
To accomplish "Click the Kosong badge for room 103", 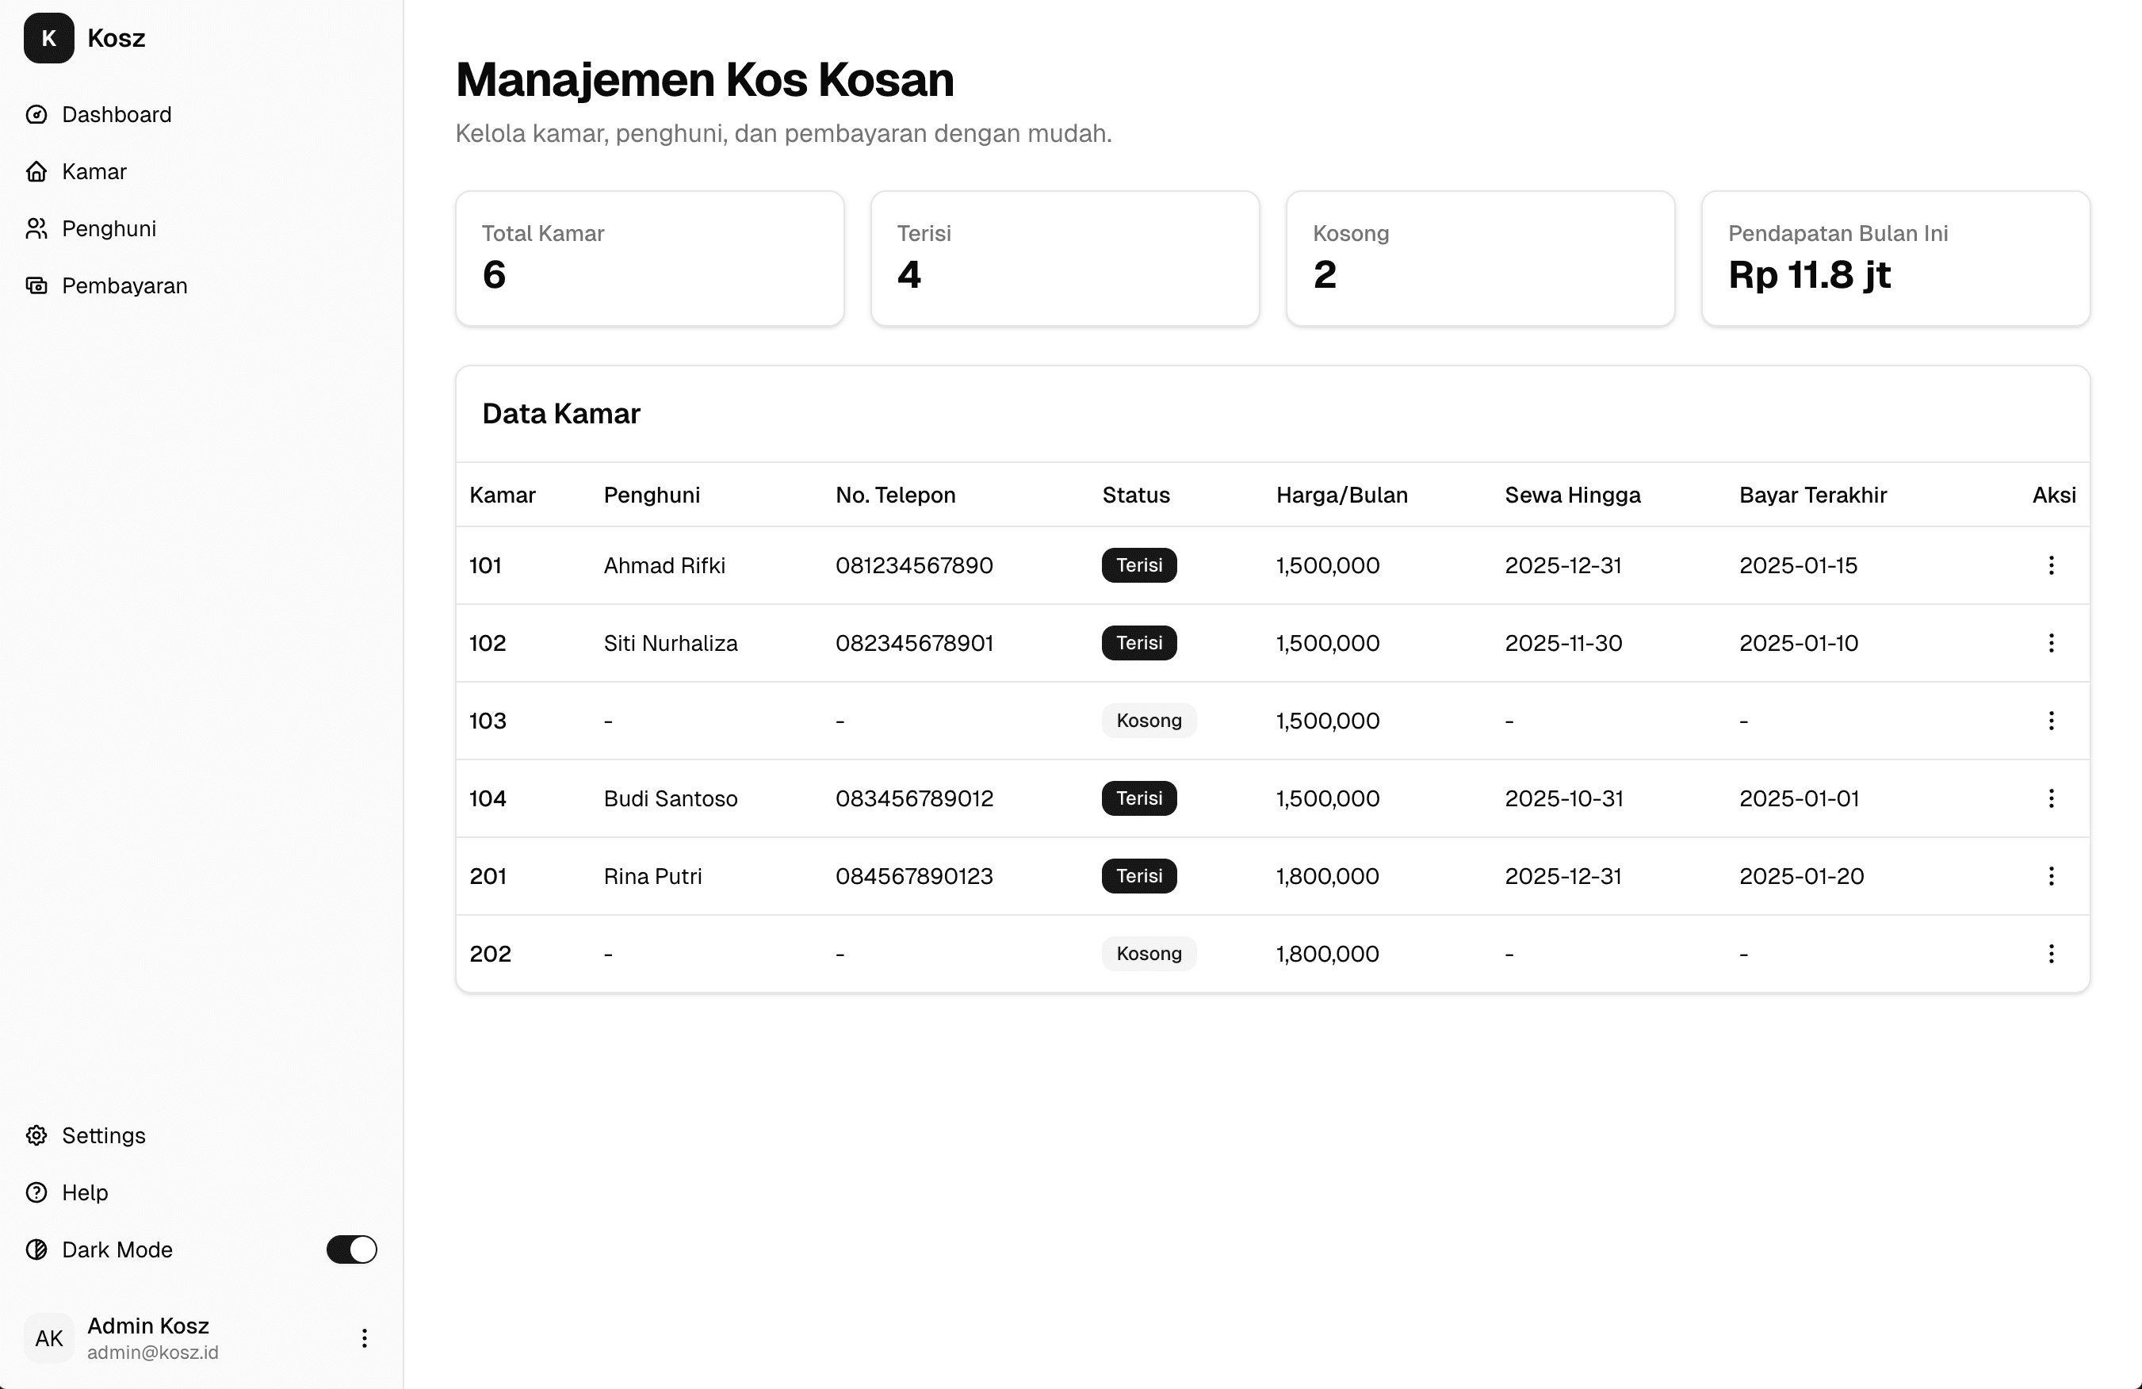I will pos(1149,720).
